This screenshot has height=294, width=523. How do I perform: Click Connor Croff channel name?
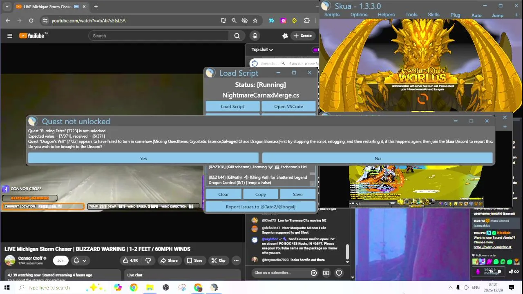pyautogui.click(x=30, y=258)
